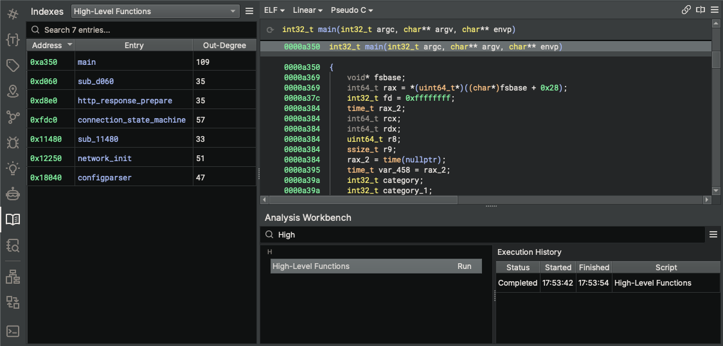The width and height of the screenshot is (723, 346).
Task: Open the terminal console sidebar icon
Action: point(13,331)
